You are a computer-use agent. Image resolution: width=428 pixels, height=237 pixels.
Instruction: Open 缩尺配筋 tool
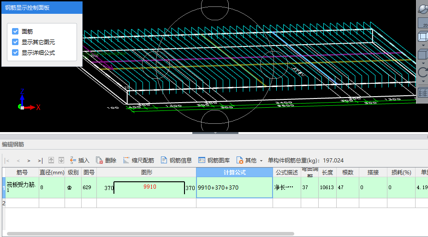[139, 161]
